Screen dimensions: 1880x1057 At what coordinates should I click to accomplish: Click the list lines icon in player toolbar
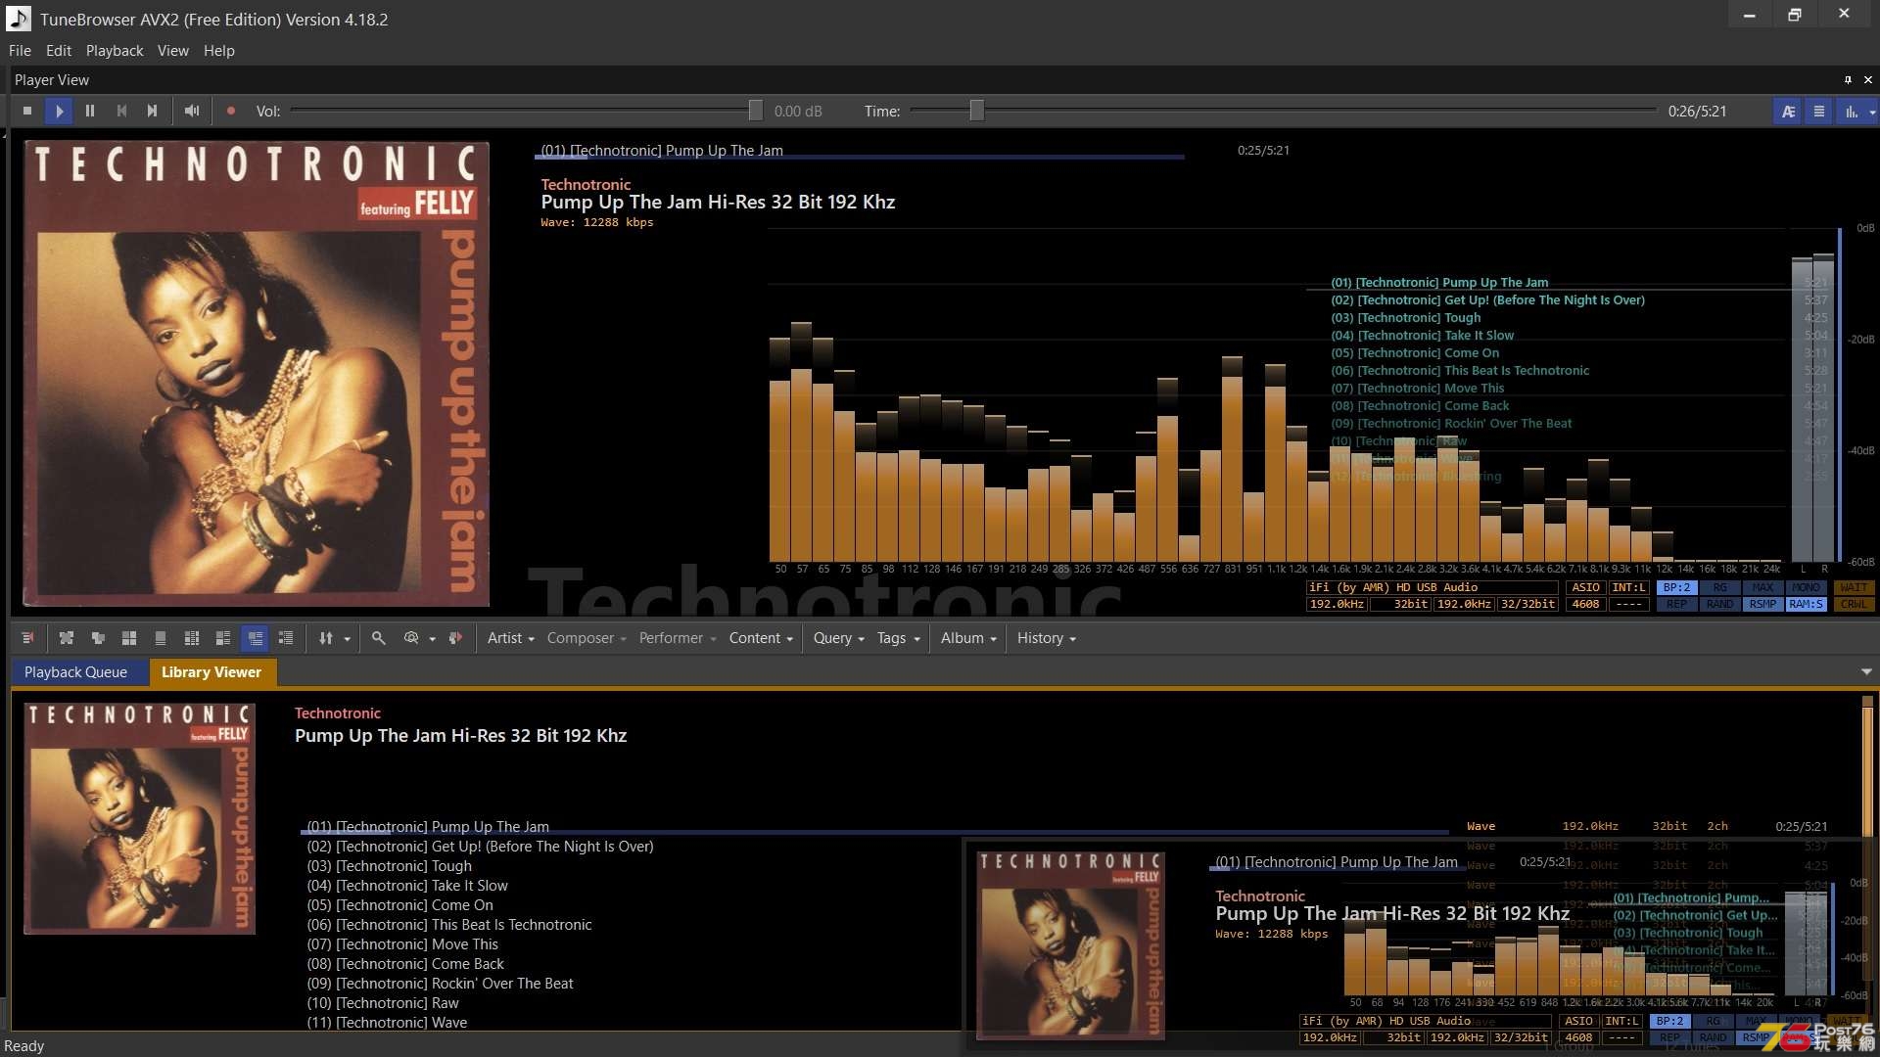pyautogui.click(x=1819, y=112)
